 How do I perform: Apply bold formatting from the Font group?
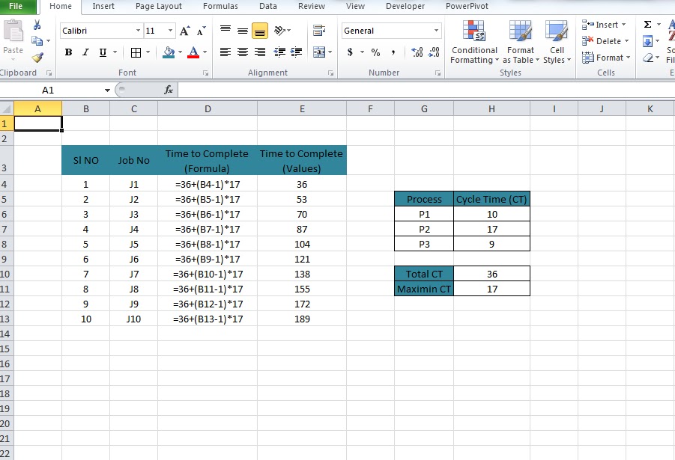coord(67,52)
